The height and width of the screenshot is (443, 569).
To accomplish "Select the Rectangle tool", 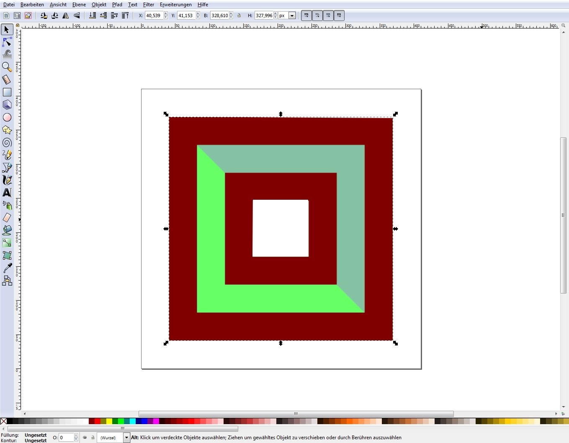I will coord(7,92).
